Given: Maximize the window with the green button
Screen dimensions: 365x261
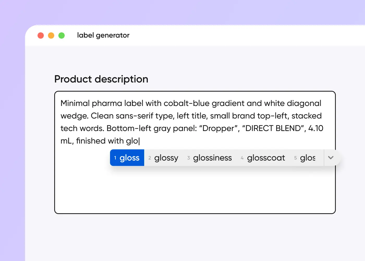Looking at the screenshot, I should click(x=62, y=35).
